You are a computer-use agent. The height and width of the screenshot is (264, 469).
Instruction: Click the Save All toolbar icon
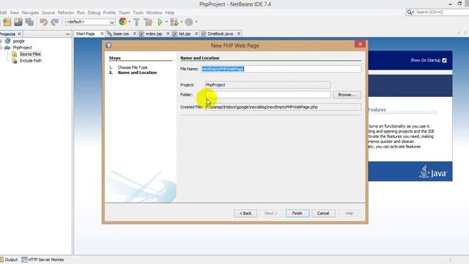click(x=29, y=22)
